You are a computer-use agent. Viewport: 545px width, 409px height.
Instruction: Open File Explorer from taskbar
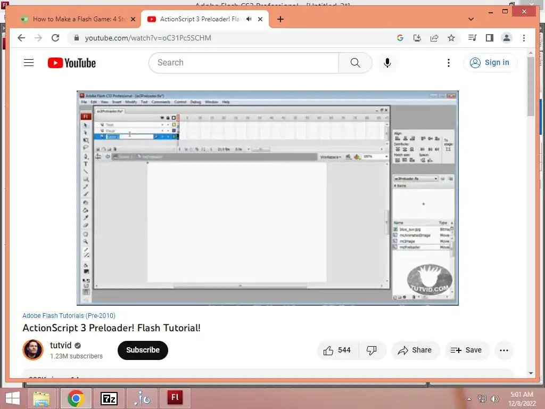point(42,398)
